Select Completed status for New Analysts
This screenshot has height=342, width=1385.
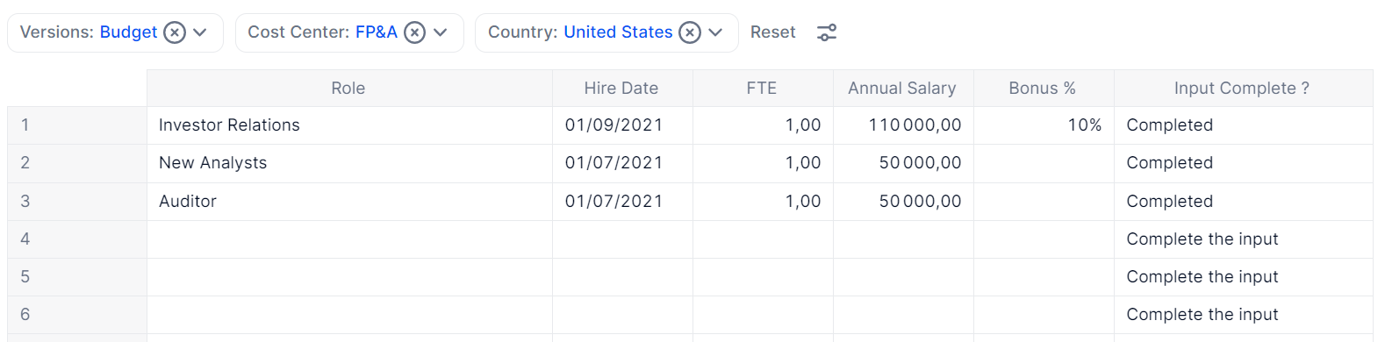(1243, 163)
